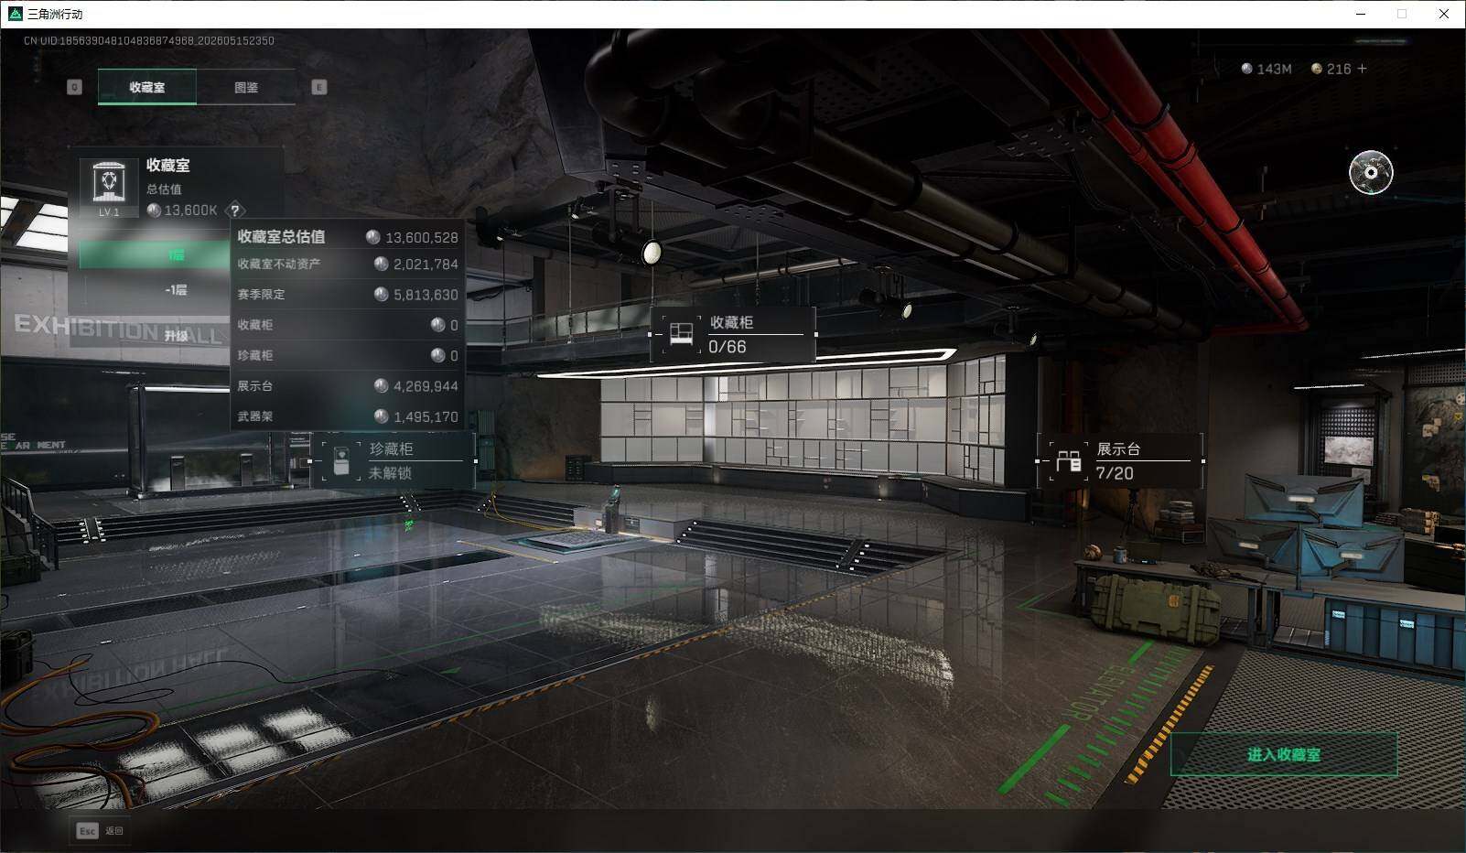Click the 收藏柜 cabinet icon
Viewport: 1466px width, 853px height.
click(x=681, y=333)
